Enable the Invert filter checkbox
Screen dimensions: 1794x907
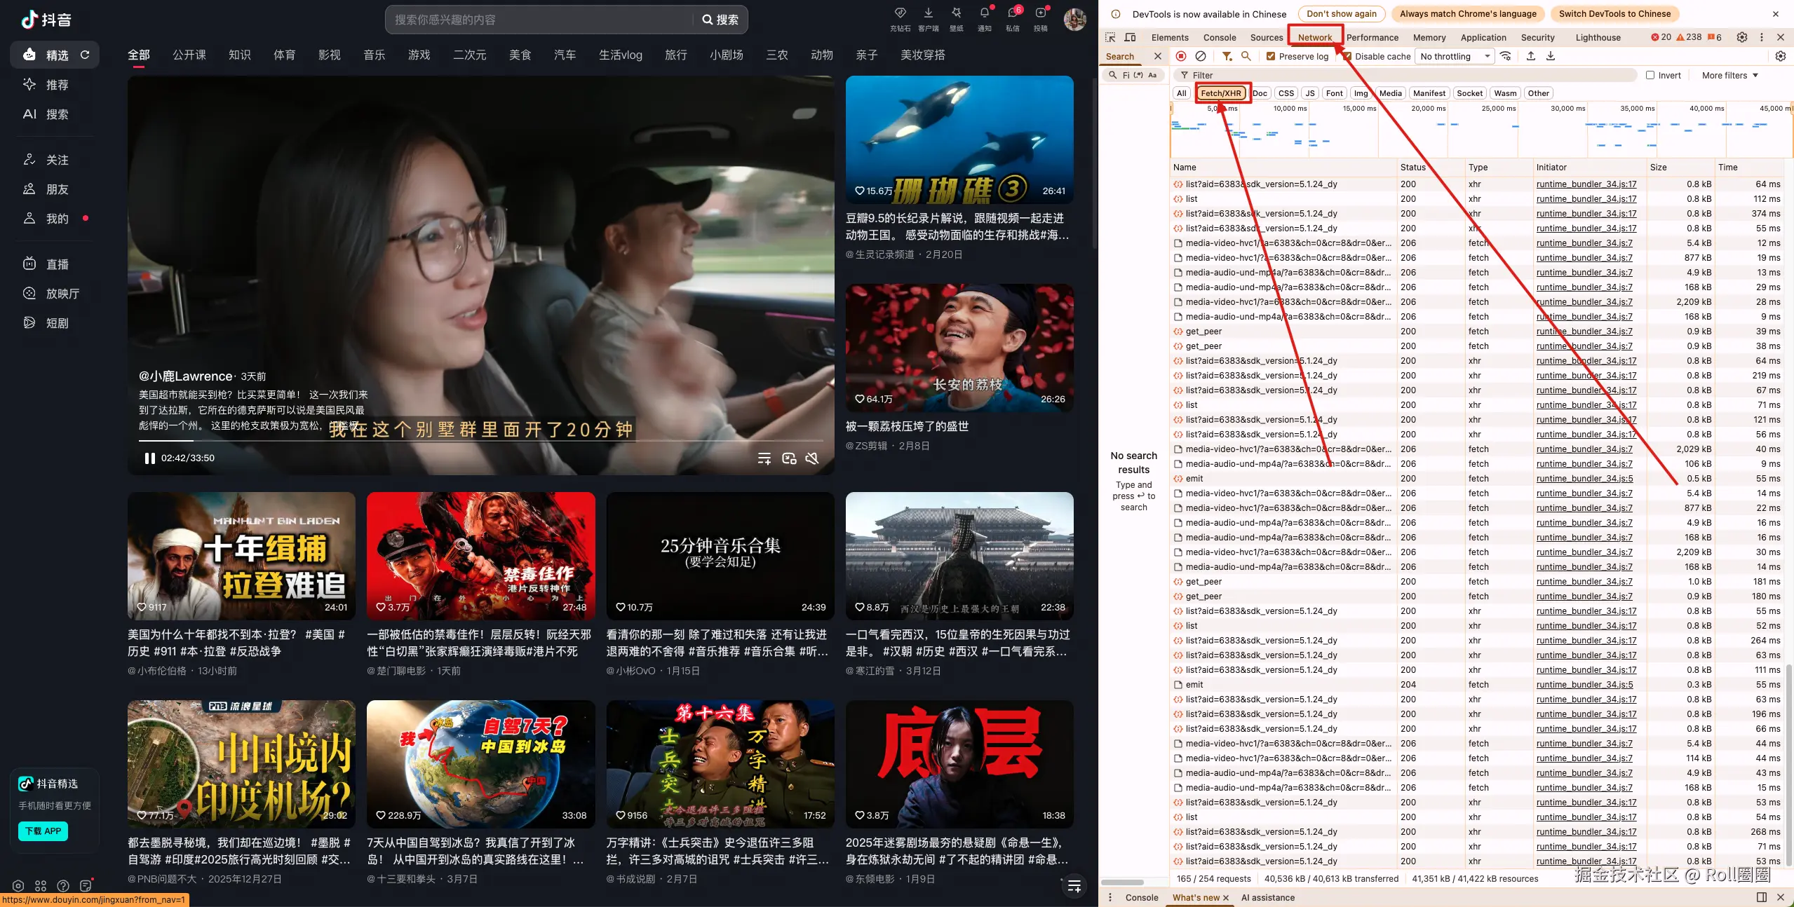click(1650, 75)
